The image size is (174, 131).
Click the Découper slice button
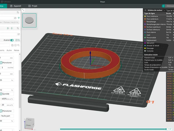click(170, 6)
